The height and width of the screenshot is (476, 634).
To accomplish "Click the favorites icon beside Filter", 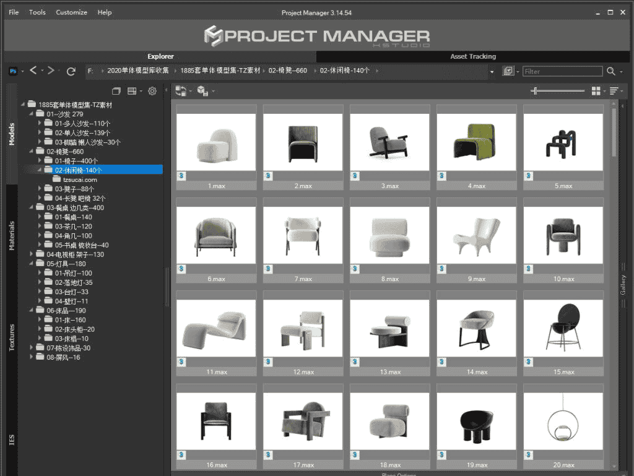I will (x=508, y=71).
